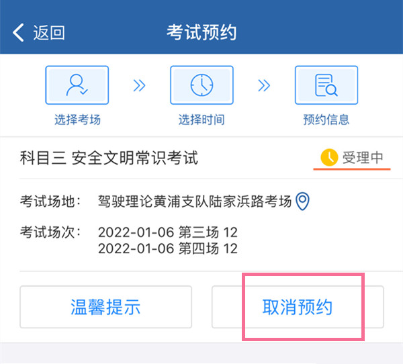Select the 第三场 exam session line

tap(167, 232)
